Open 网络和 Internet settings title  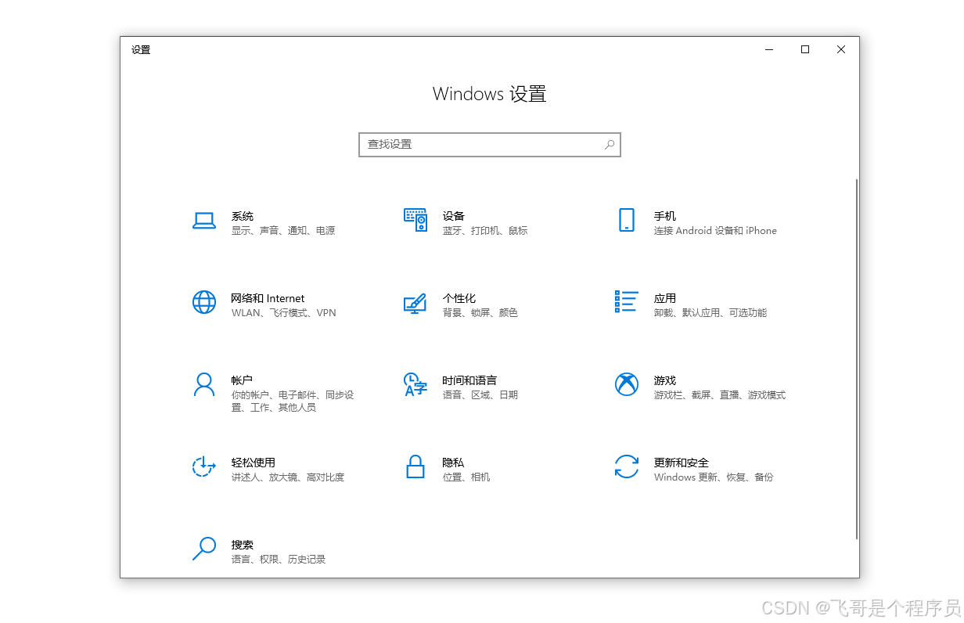click(268, 298)
